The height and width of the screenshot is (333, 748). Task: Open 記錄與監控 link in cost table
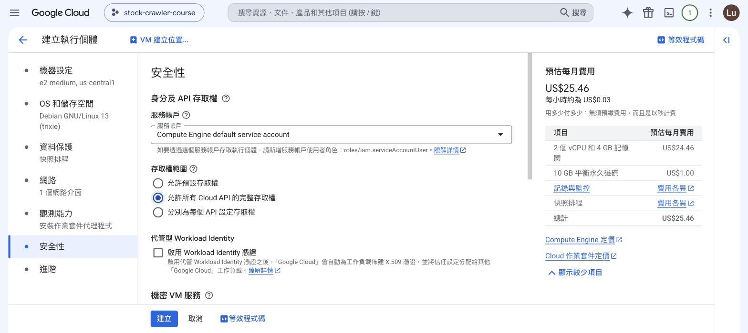click(571, 188)
